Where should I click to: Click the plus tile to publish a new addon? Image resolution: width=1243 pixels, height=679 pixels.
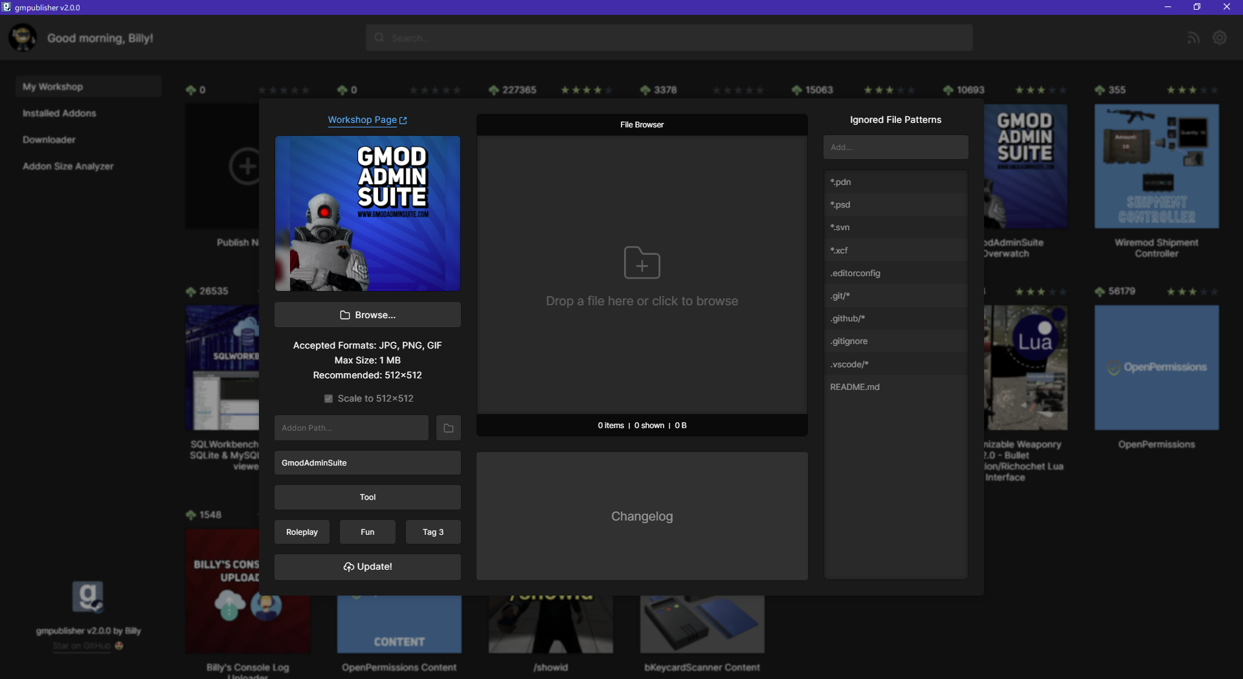246,166
